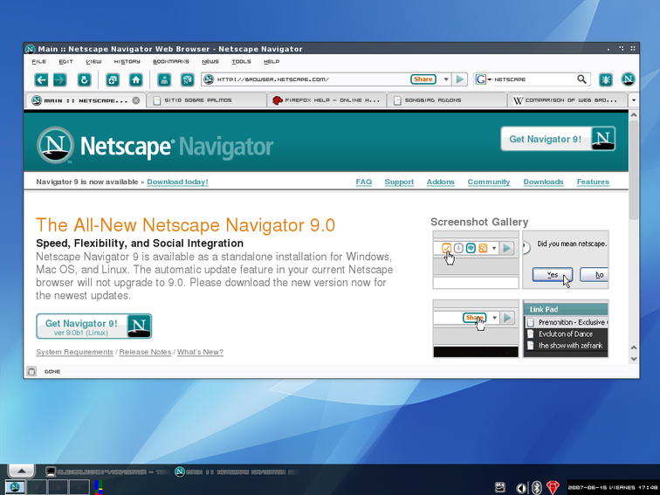Go back with the Back arrow
The image size is (660, 495).
click(x=41, y=79)
